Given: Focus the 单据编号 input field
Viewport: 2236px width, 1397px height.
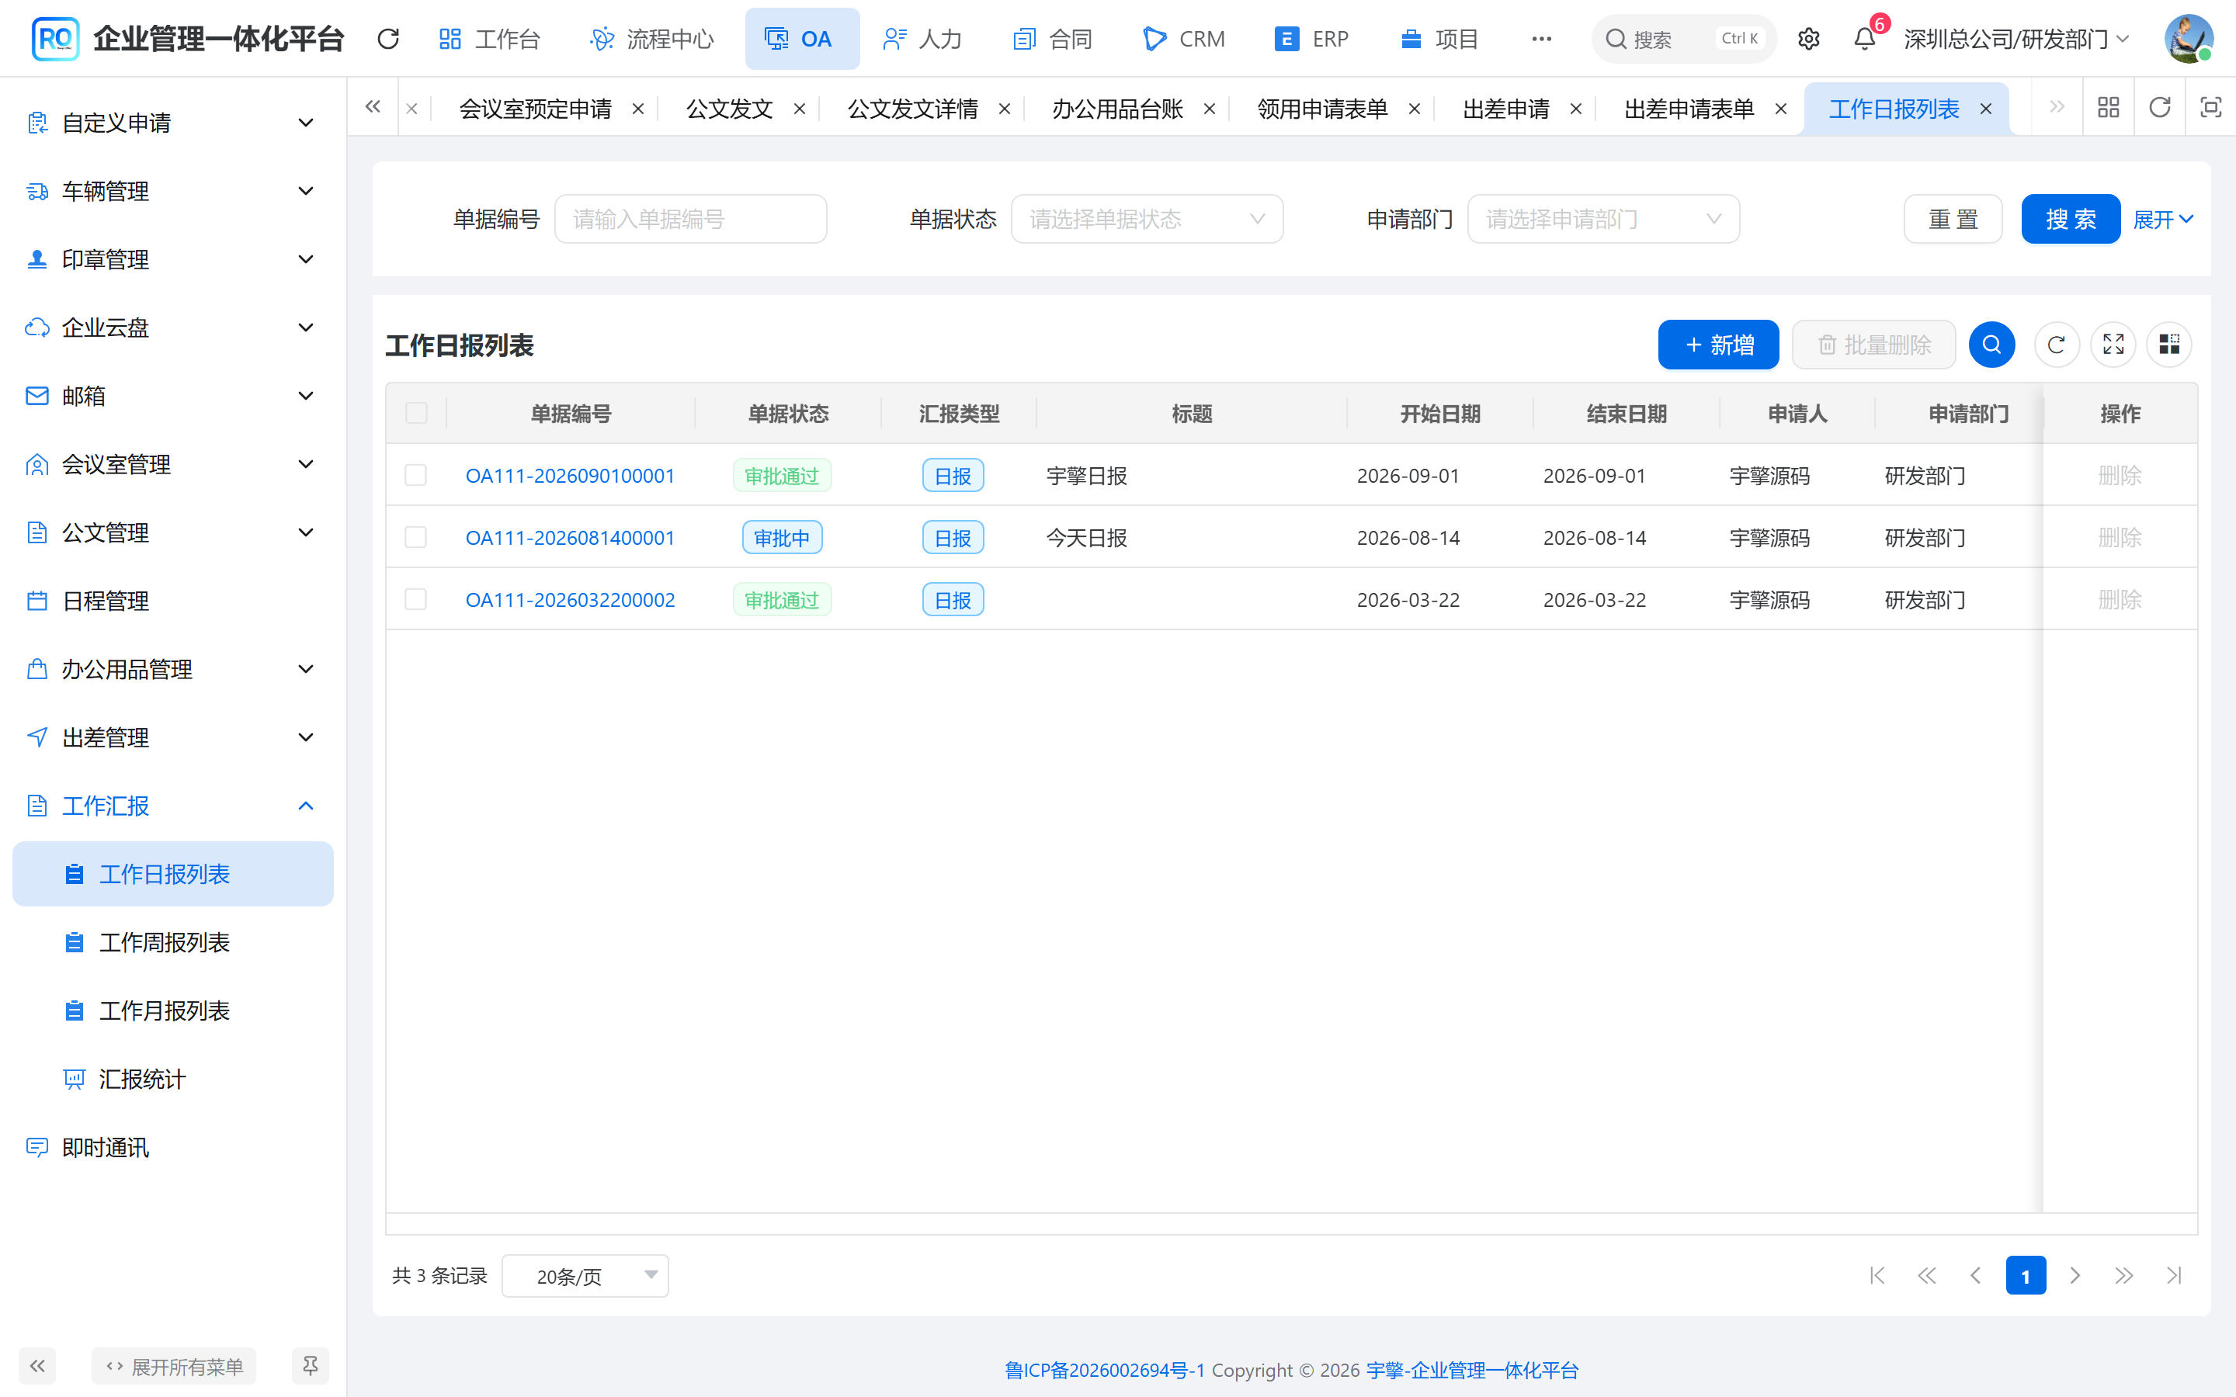Looking at the screenshot, I should point(690,219).
